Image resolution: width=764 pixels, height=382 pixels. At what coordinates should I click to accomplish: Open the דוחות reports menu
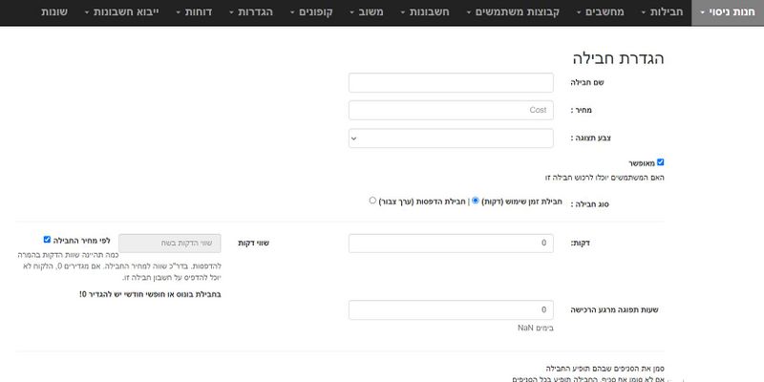click(194, 12)
